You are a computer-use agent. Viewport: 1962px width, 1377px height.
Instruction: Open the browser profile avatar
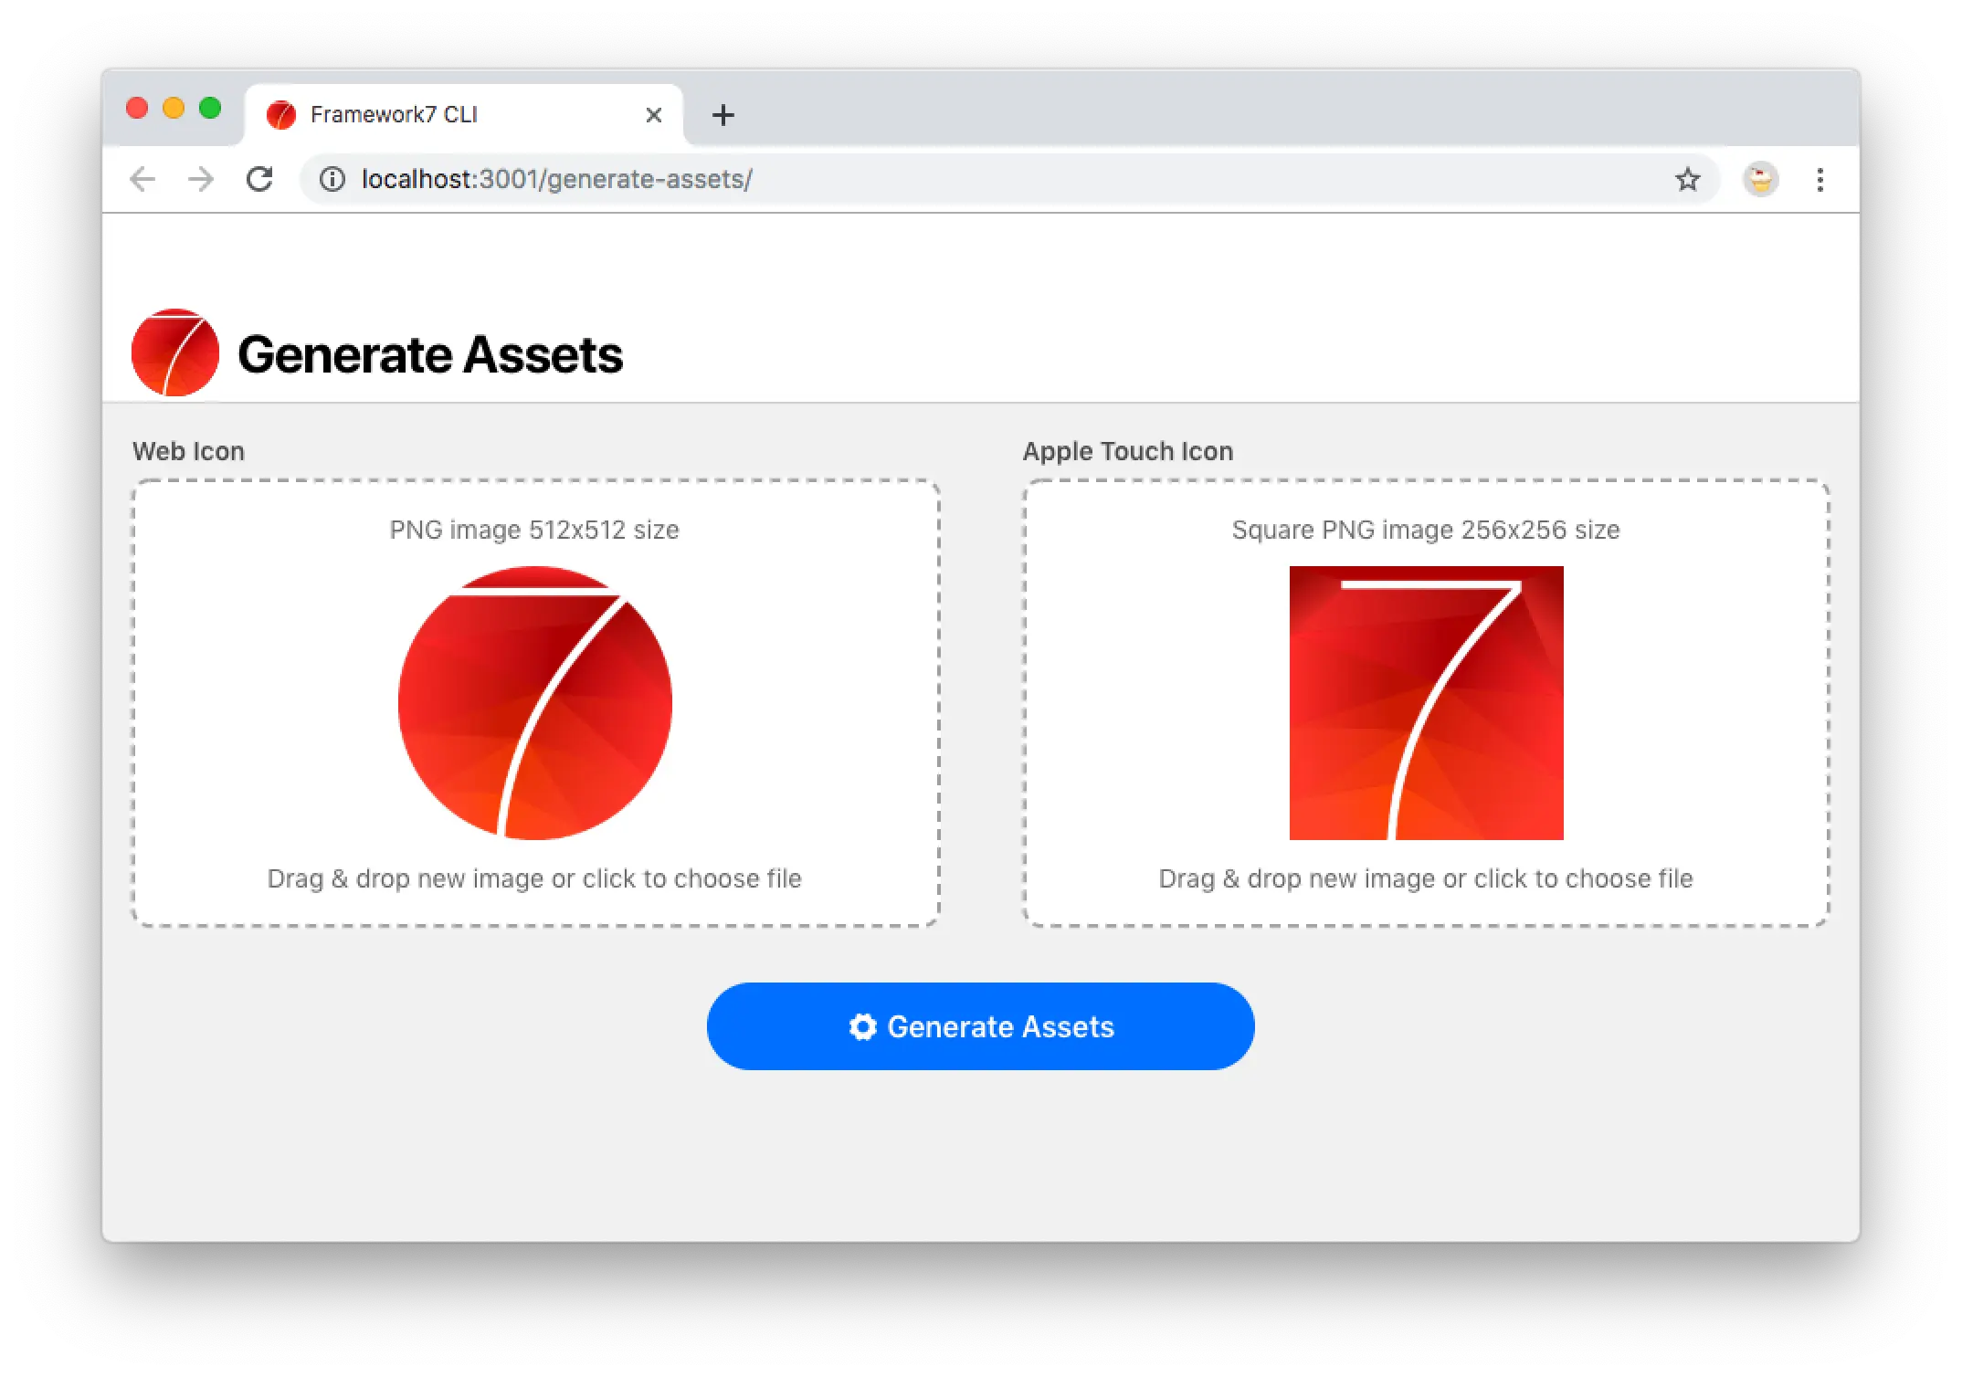1760,179
